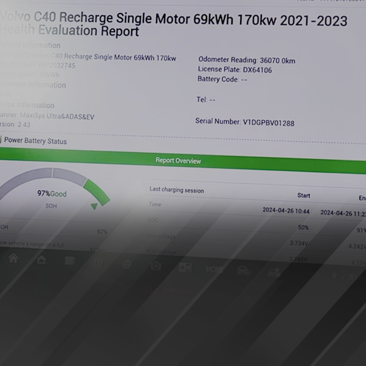The width and height of the screenshot is (366, 366).
Task: Click the 97% value in SOH row
Action: [x=102, y=231]
